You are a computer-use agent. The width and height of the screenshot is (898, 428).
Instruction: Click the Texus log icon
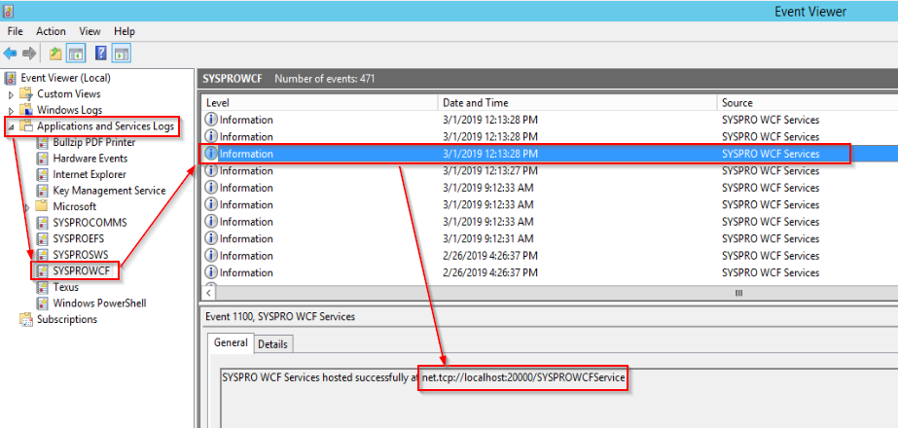pos(43,287)
